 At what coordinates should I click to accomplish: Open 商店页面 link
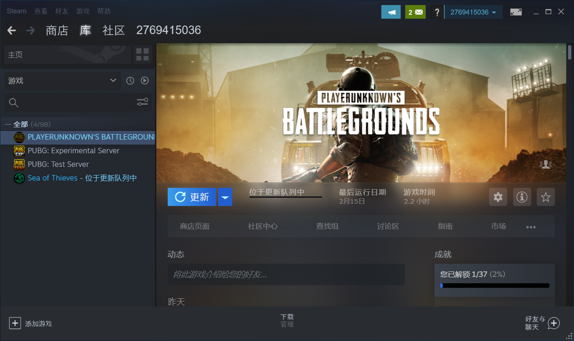click(195, 226)
